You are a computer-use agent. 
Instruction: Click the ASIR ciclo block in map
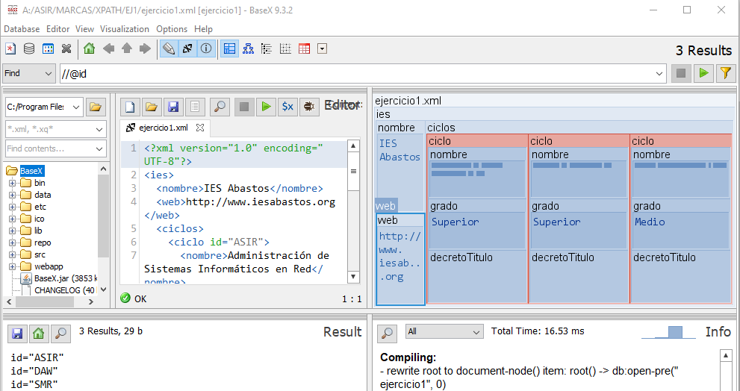(x=477, y=141)
